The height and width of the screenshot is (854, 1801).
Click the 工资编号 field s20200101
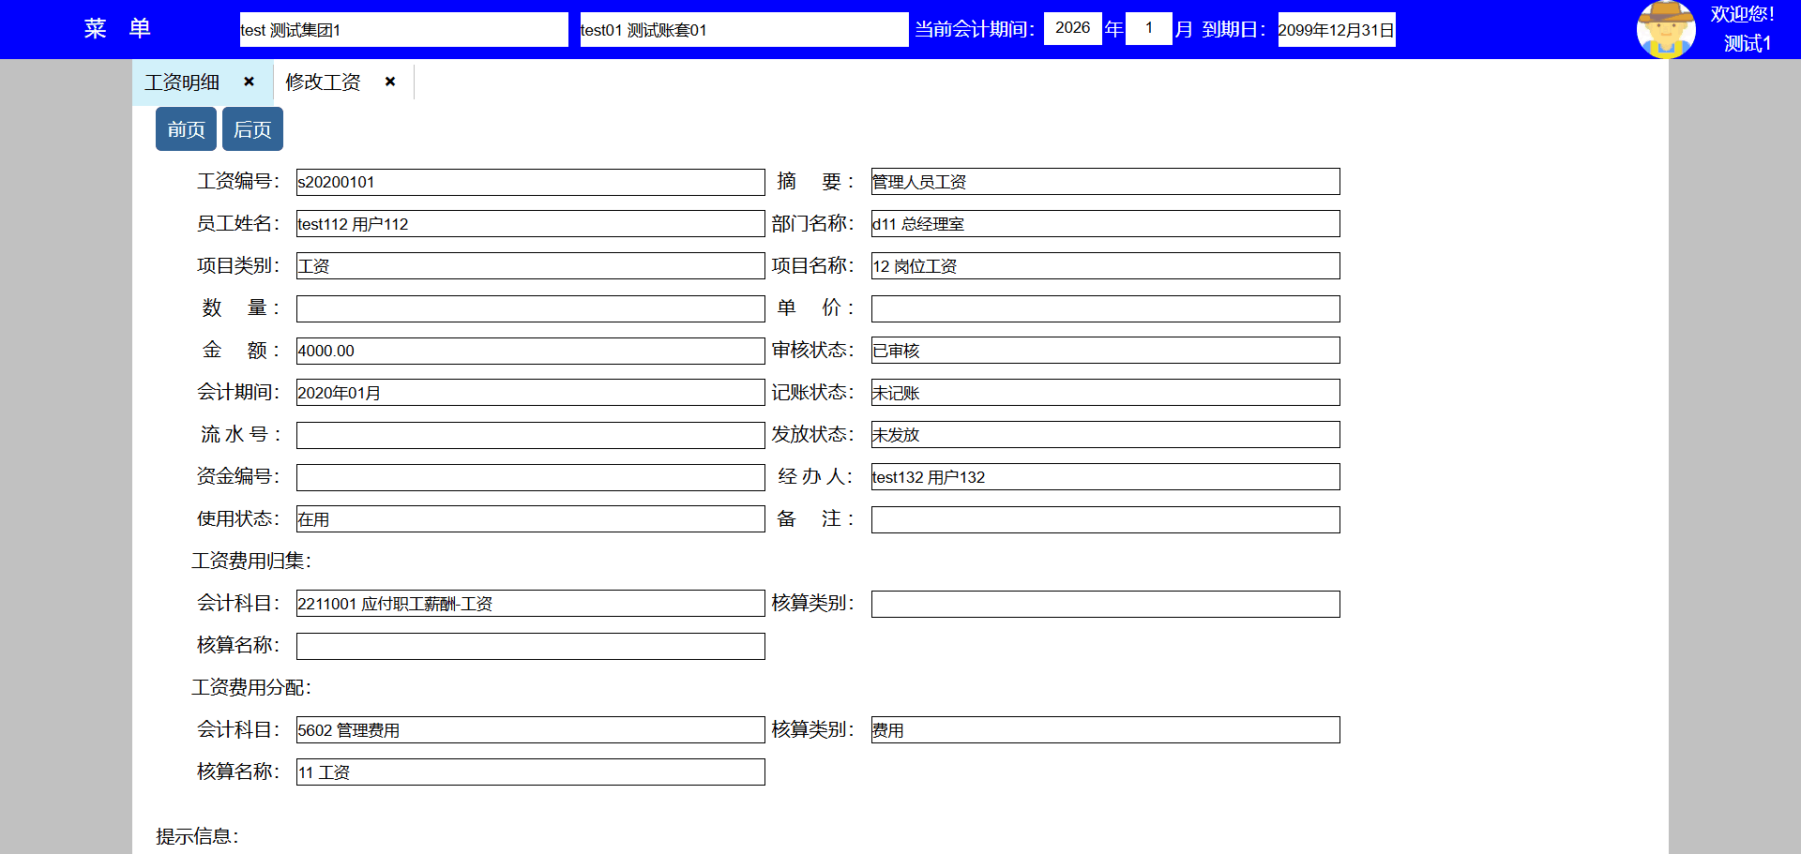click(530, 182)
